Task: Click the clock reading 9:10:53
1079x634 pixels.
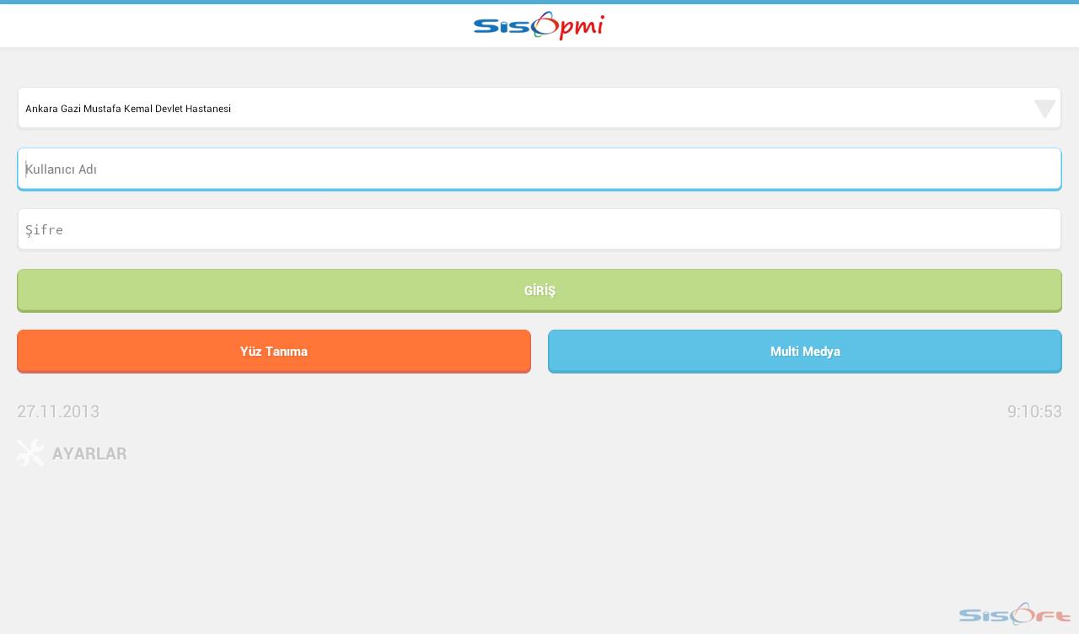Action: click(1034, 411)
